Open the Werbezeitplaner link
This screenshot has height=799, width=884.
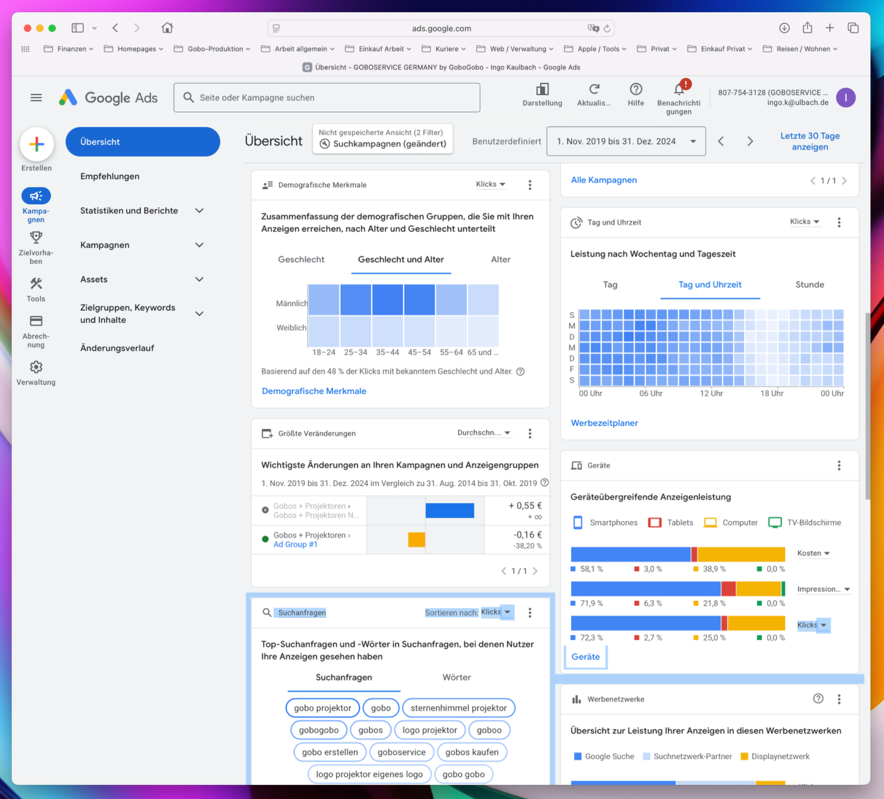click(604, 423)
